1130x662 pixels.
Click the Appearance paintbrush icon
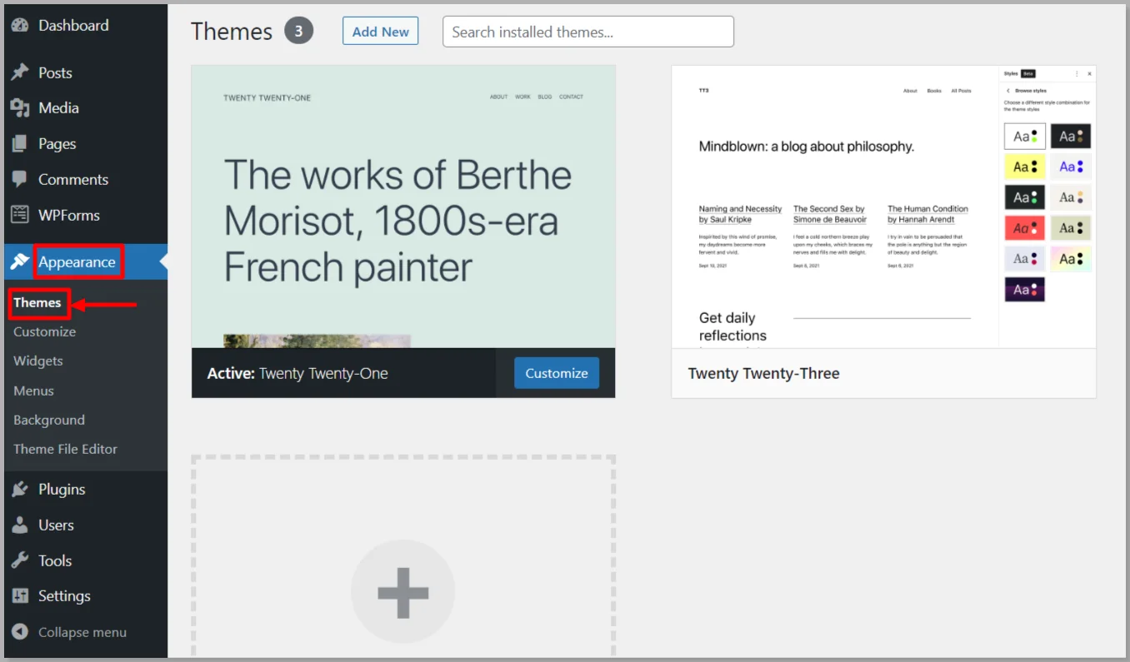20,261
